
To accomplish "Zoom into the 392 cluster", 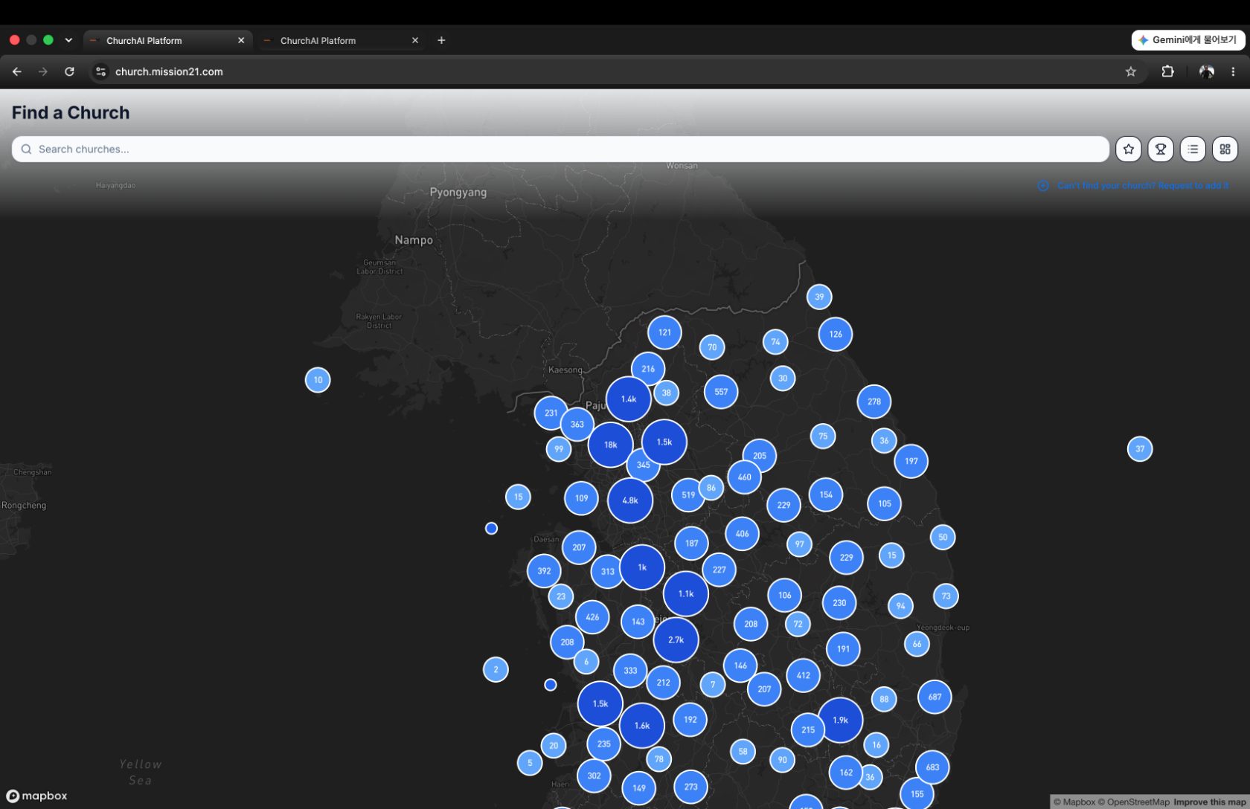I will (x=544, y=571).
